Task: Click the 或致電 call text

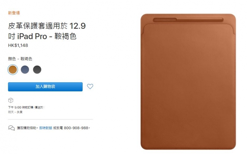Action: tap(58, 128)
